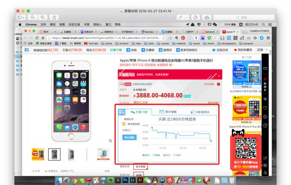Screen dimensions: 291x185
Task: Open the YouTube bookmark
Action: click(x=91, y=43)
